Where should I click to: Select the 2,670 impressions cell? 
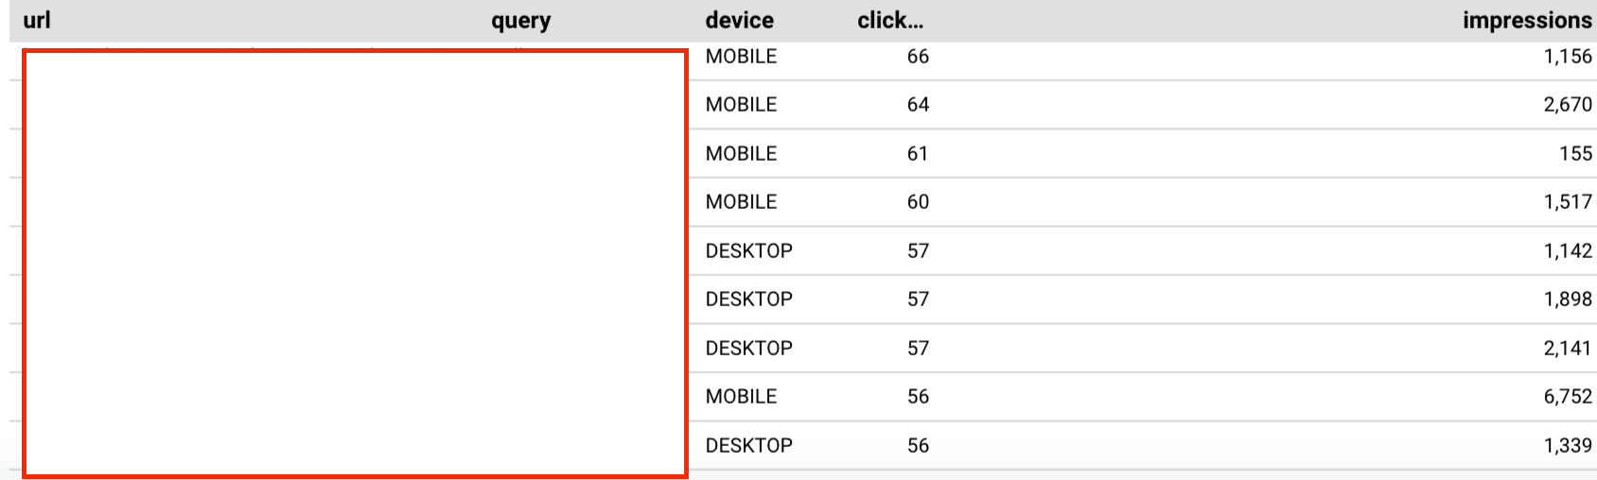click(x=1568, y=105)
